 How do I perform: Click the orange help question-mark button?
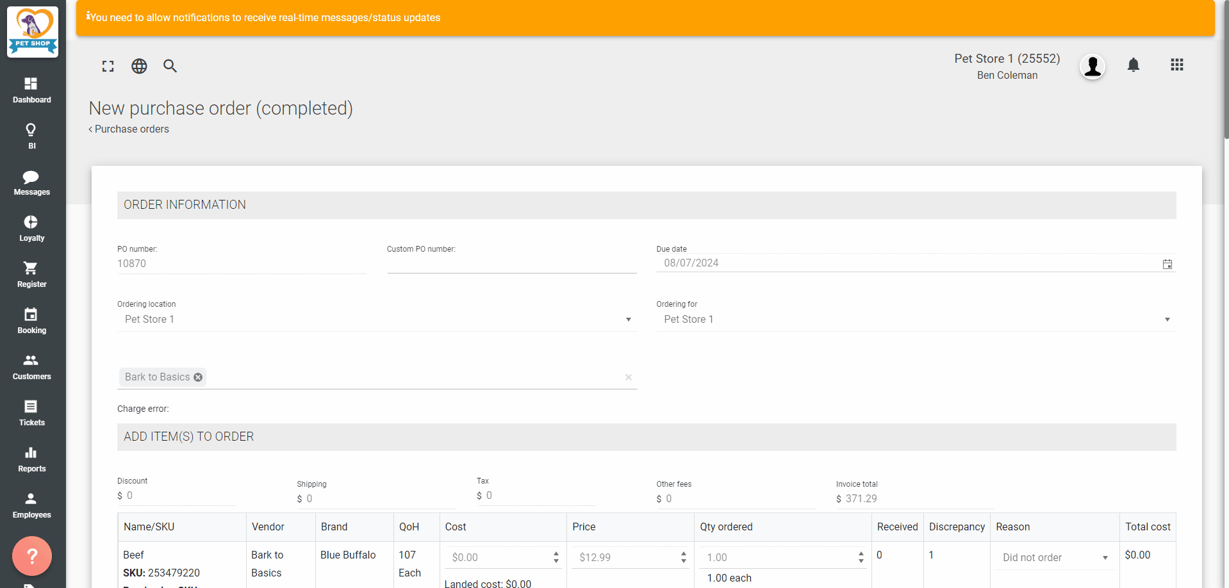pyautogui.click(x=32, y=556)
